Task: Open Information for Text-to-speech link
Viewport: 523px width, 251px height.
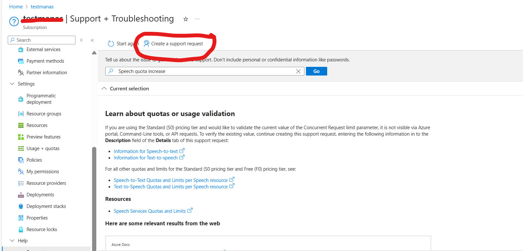Action: (146, 158)
